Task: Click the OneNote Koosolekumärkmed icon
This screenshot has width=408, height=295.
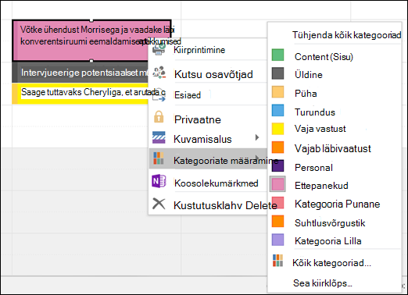Action: tap(159, 181)
